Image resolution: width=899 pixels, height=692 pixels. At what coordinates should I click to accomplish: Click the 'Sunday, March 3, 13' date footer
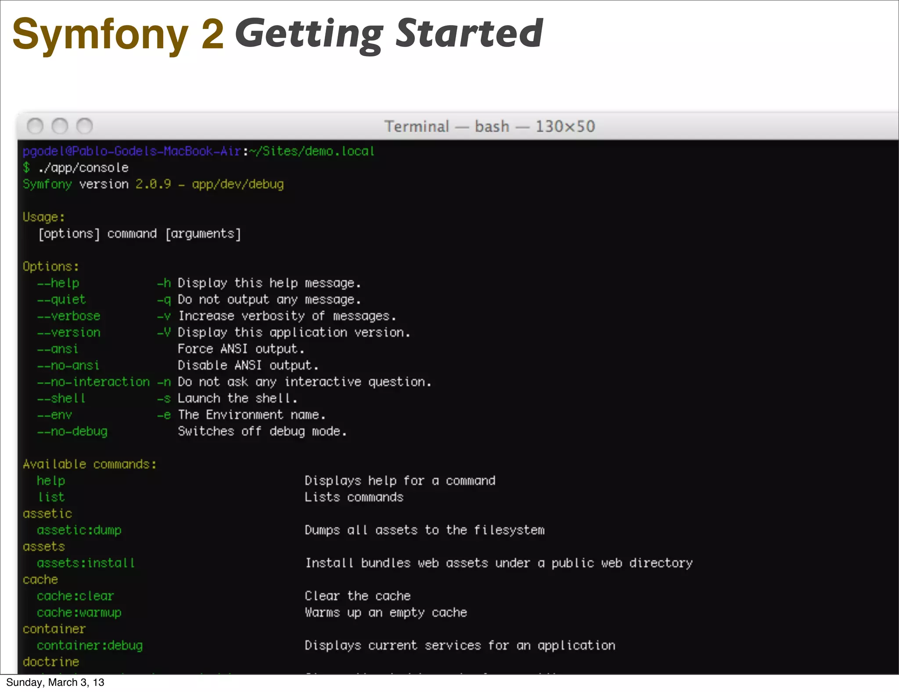click(55, 682)
